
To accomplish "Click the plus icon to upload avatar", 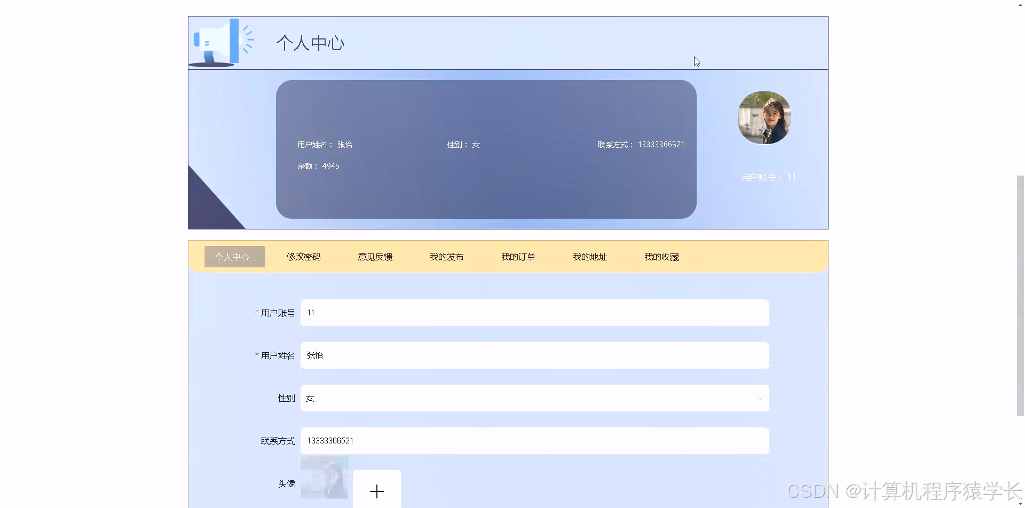I will (377, 491).
